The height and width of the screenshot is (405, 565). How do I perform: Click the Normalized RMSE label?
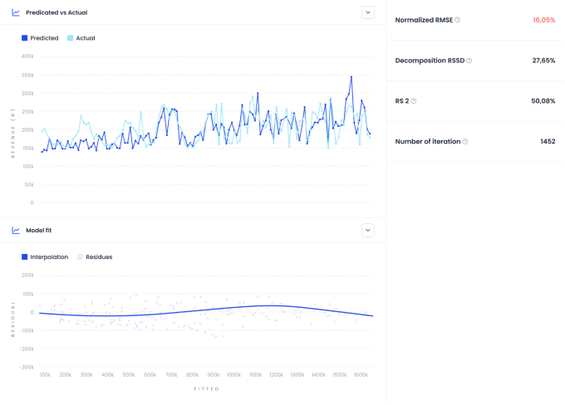point(424,20)
